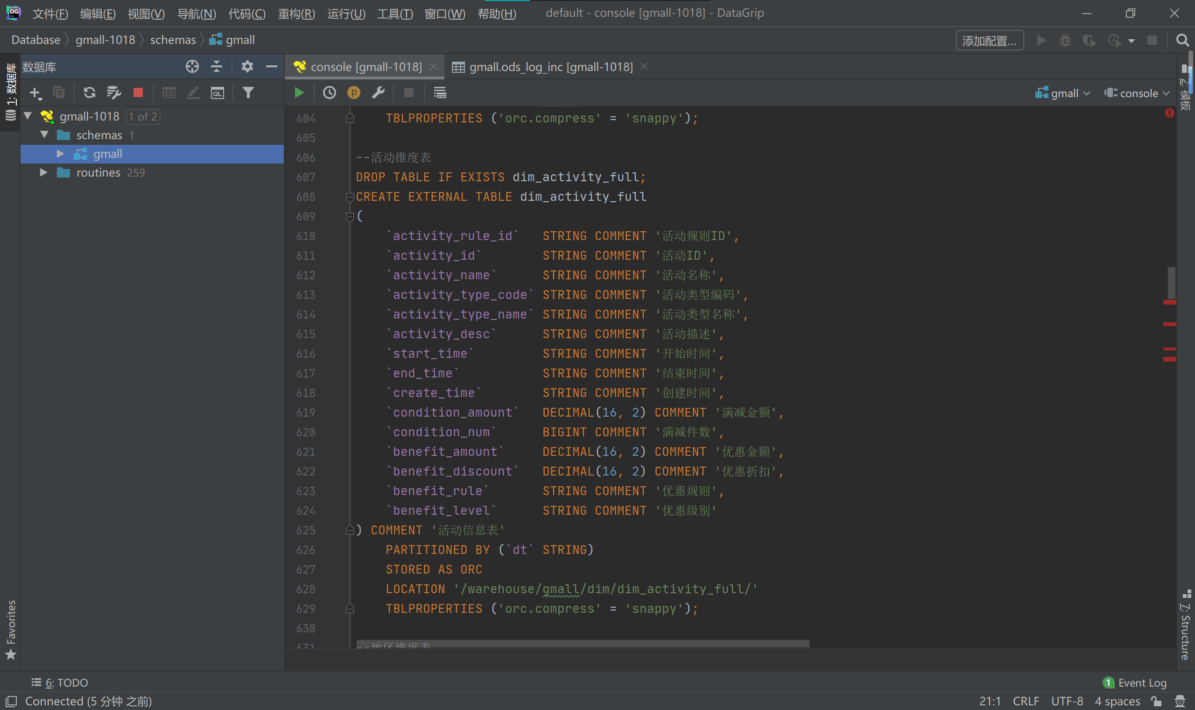Toggle transaction mode P icon
Image resolution: width=1195 pixels, height=710 pixels.
tap(354, 93)
